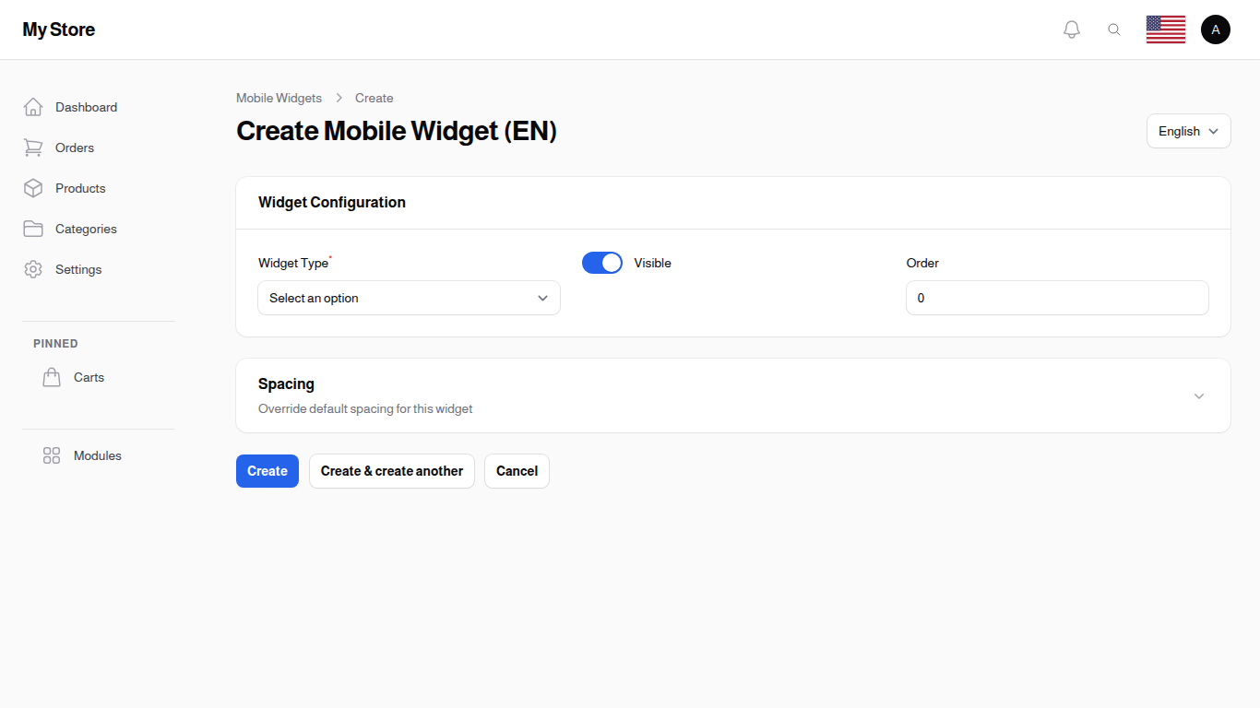Click Create & create another
1260x708 pixels.
(391, 471)
